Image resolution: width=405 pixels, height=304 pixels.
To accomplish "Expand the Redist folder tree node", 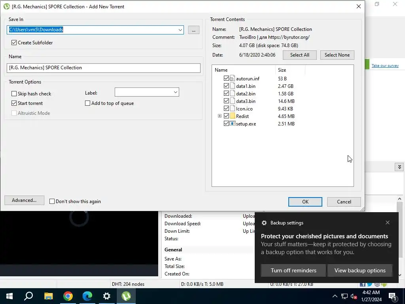I will click(x=220, y=116).
